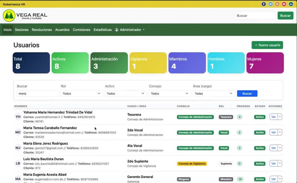This screenshot has height=183, width=297.
Task: Click the órganos count 0 badge
Action: pyautogui.click(x=239, y=163)
